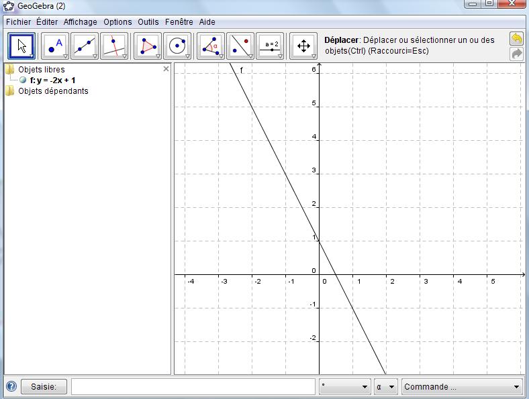Open the Fichier menu
This screenshot has width=529, height=399.
tap(19, 22)
